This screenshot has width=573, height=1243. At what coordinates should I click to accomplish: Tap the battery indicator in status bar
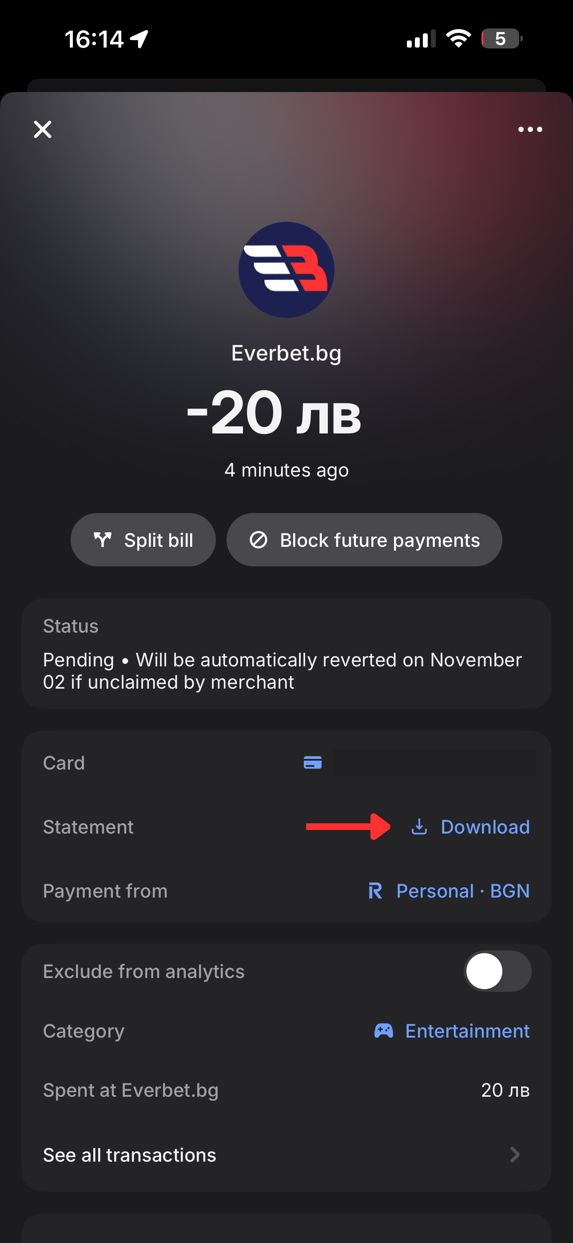click(501, 39)
